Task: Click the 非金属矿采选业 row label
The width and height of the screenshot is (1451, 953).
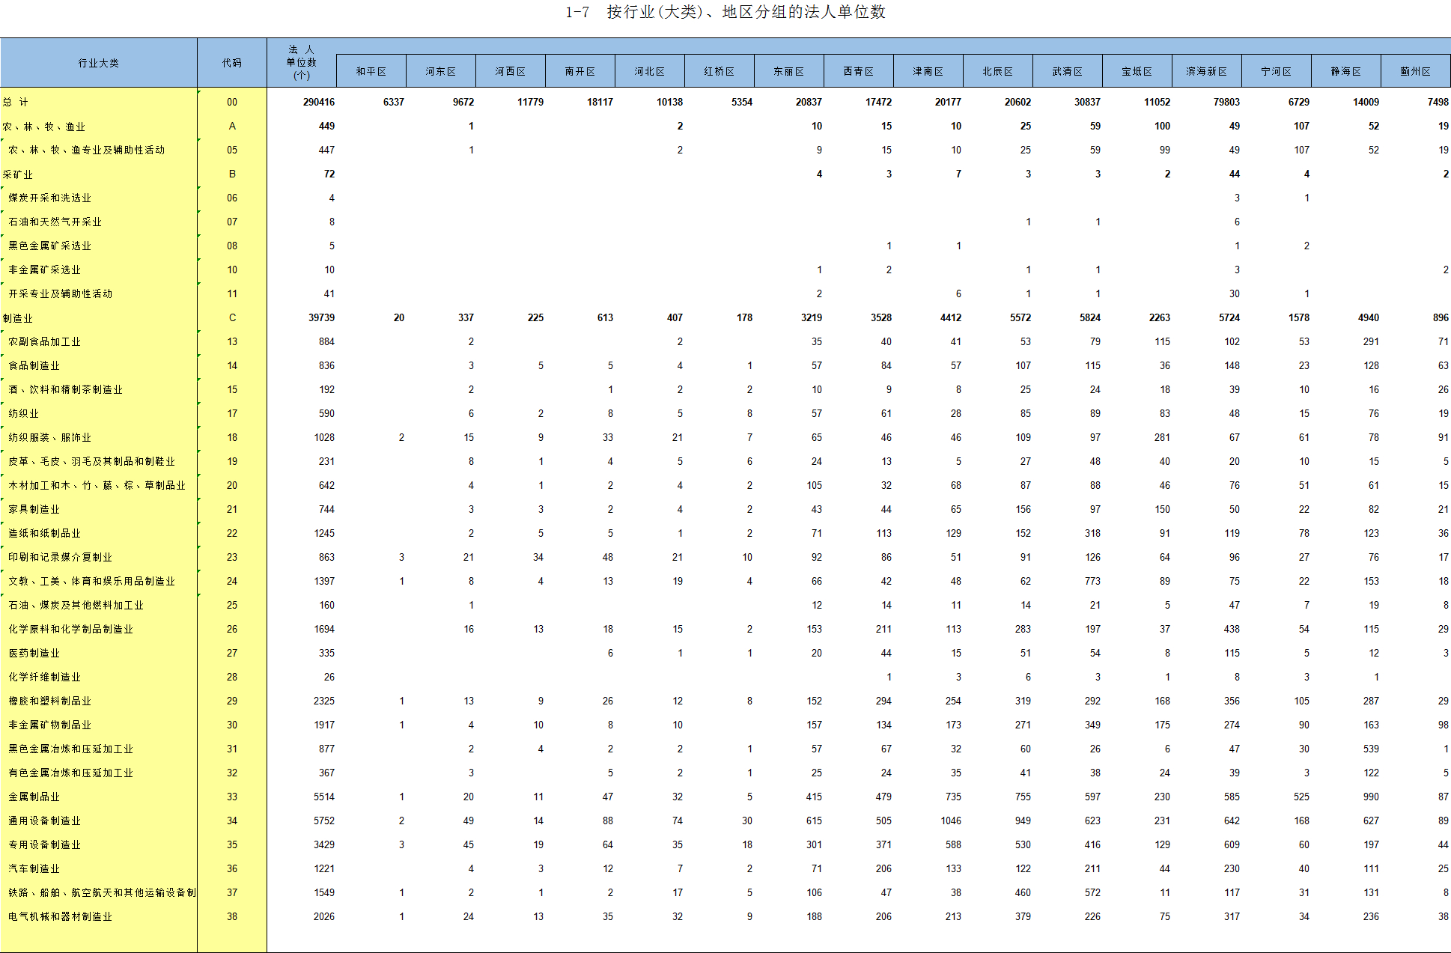Action: click(44, 270)
